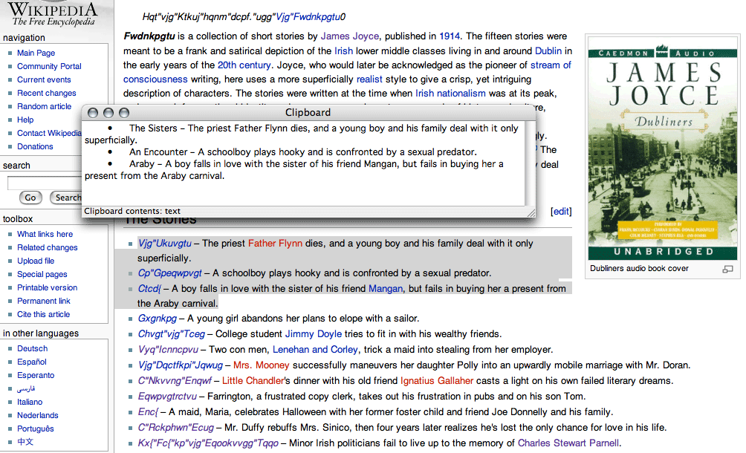Switch to Português language version

coord(36,428)
